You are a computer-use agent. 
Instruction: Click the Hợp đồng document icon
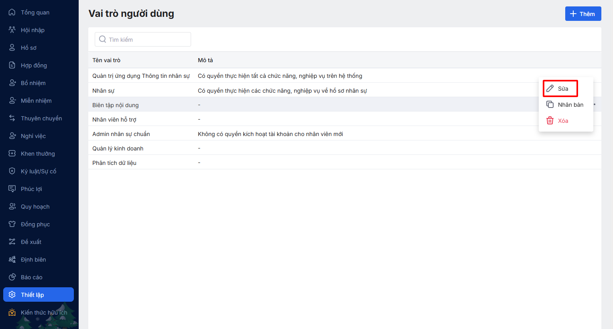pyautogui.click(x=12, y=65)
